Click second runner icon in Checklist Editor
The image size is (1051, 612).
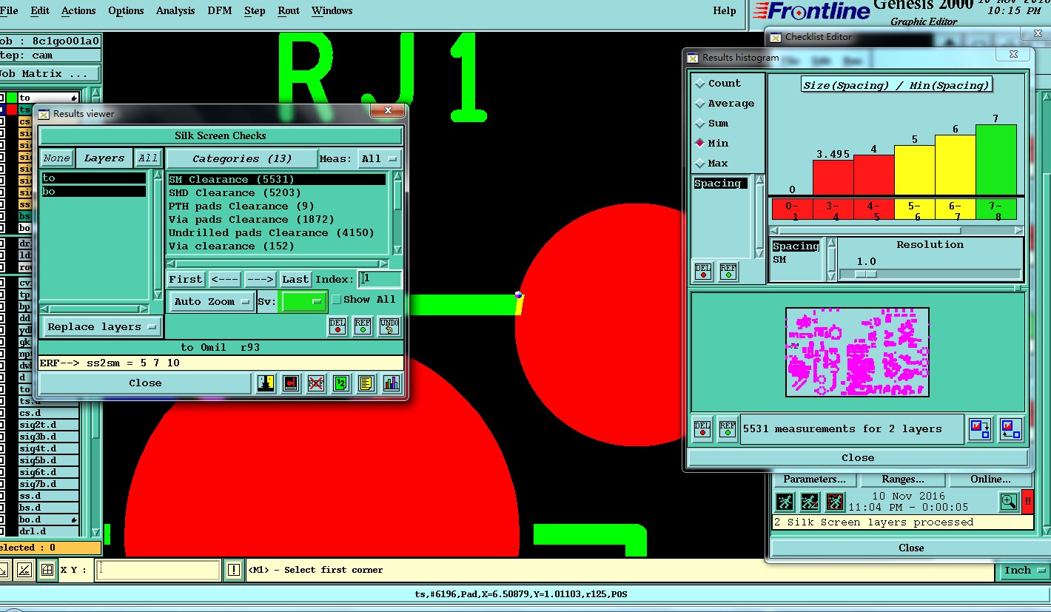point(810,502)
